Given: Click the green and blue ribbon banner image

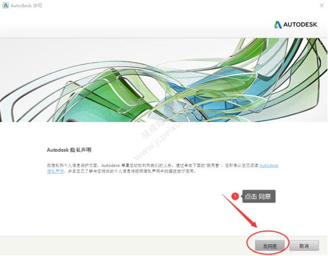Looking at the screenshot, I should pos(164,80).
